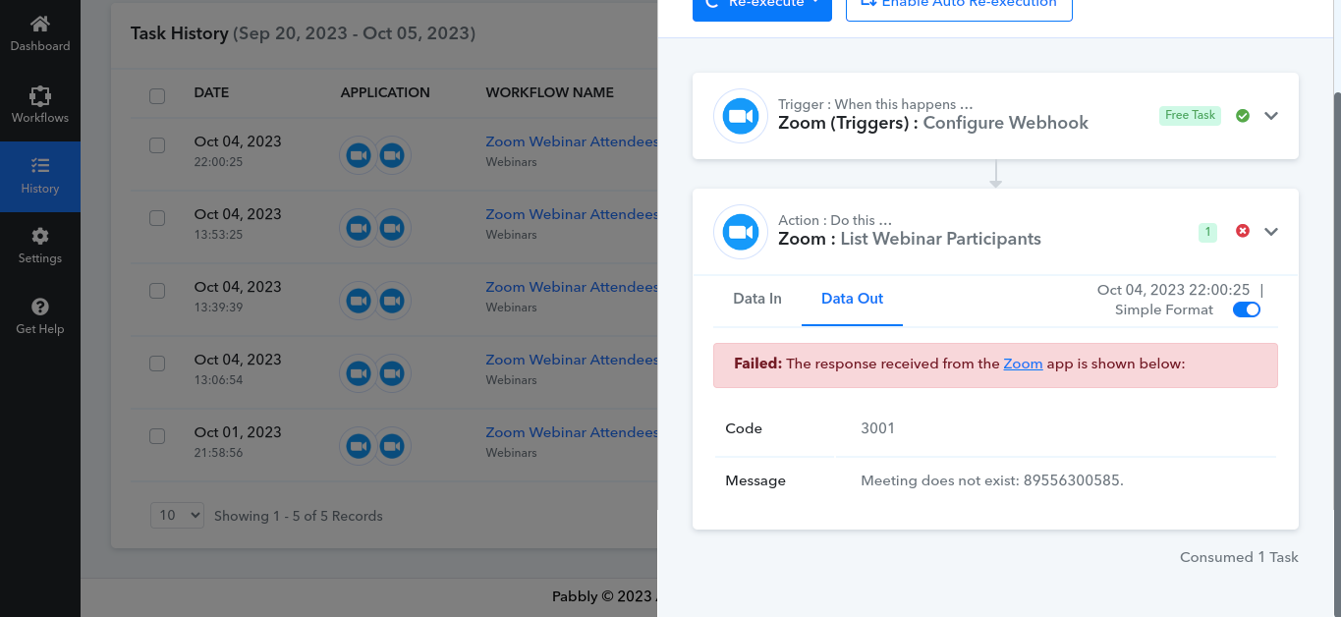The image size is (1341, 617).
Task: Click the DATE column header
Action: [x=211, y=92]
